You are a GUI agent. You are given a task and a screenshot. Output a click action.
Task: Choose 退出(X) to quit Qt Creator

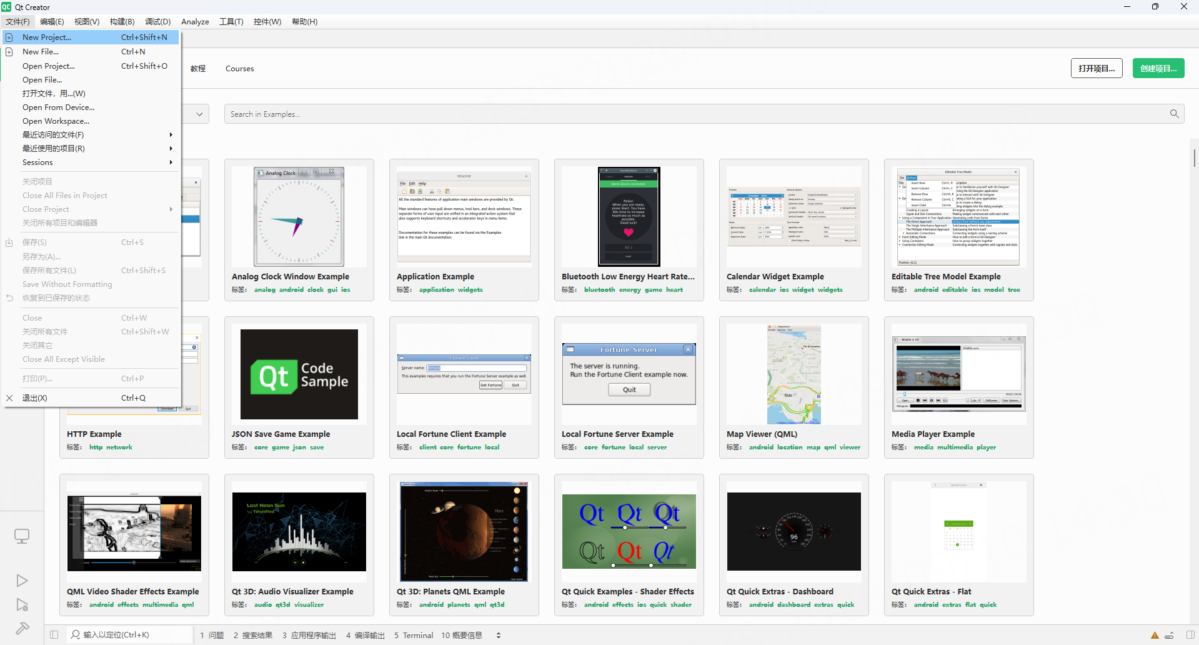91,398
